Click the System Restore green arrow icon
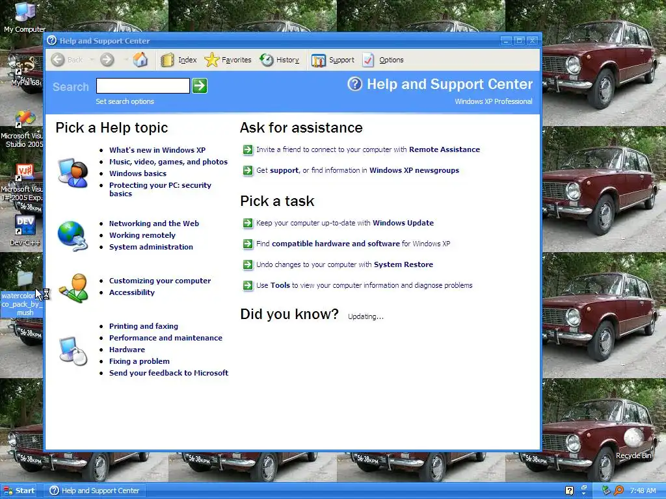The image size is (666, 499). [248, 264]
